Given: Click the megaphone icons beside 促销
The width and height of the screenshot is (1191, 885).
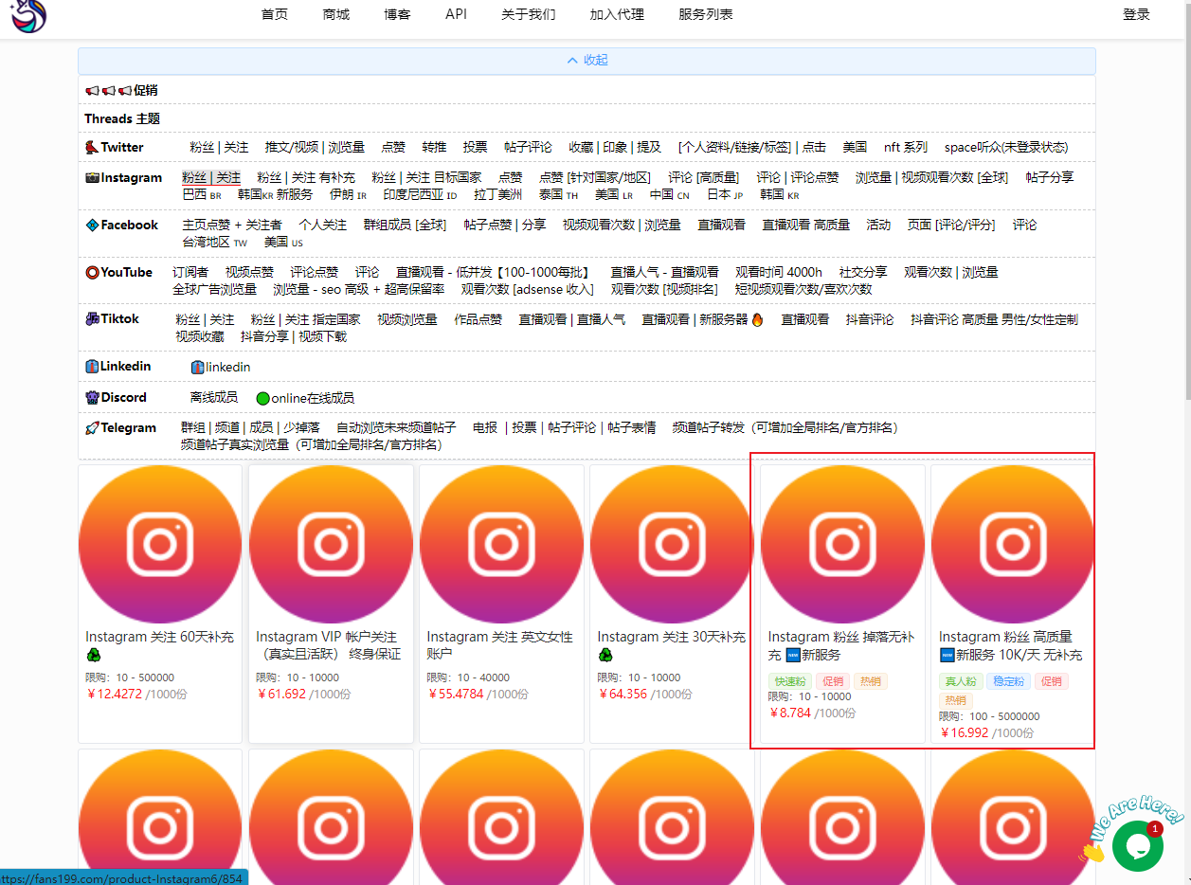Looking at the screenshot, I should (x=107, y=91).
